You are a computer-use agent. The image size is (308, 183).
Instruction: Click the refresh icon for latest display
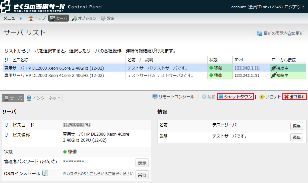point(259,33)
